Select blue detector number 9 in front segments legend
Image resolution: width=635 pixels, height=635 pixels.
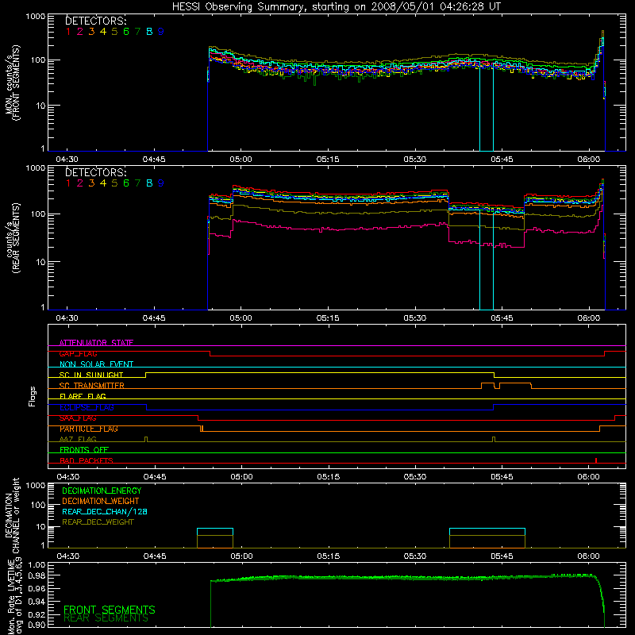coord(161,32)
